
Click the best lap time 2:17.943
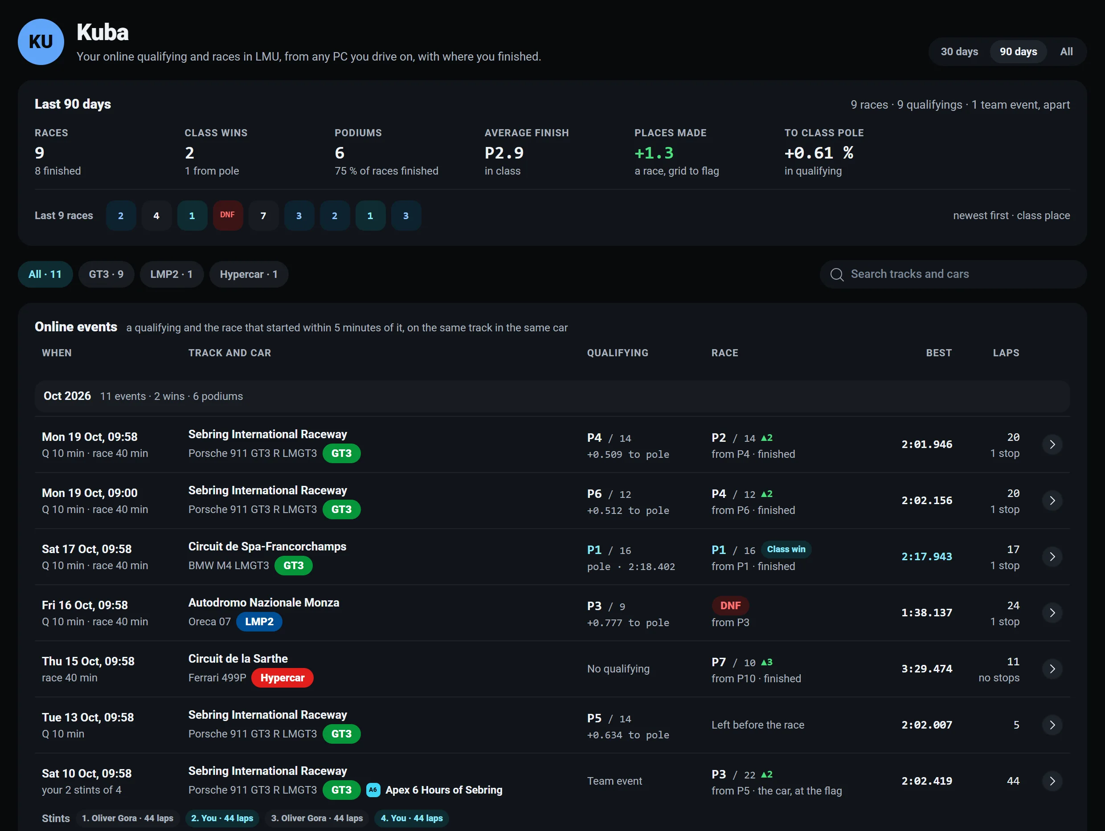point(927,557)
